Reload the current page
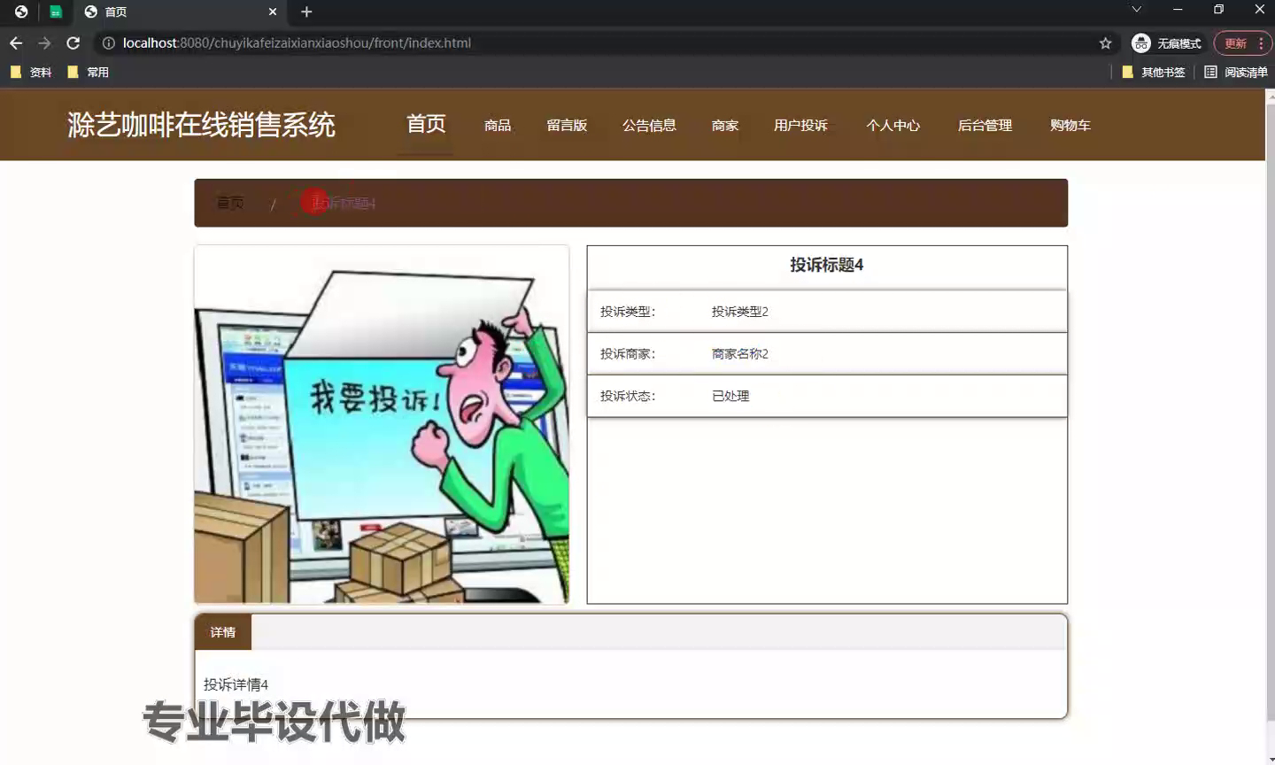The height and width of the screenshot is (765, 1275). click(x=73, y=42)
